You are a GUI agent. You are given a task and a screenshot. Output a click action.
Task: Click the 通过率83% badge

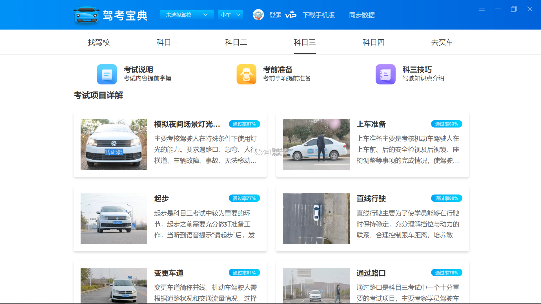tap(447, 124)
